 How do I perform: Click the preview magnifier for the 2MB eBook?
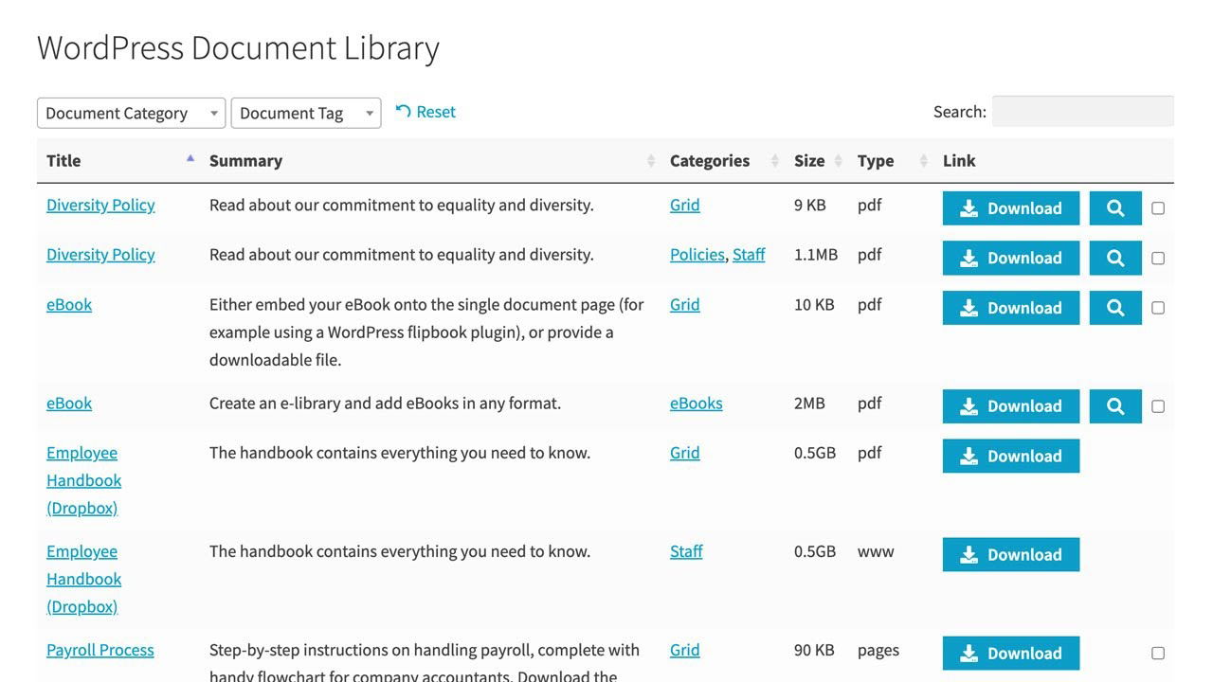coord(1115,406)
